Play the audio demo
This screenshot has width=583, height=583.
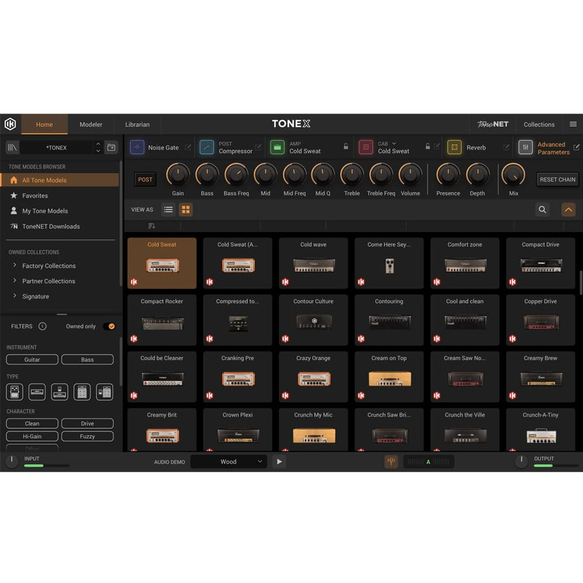pos(279,461)
